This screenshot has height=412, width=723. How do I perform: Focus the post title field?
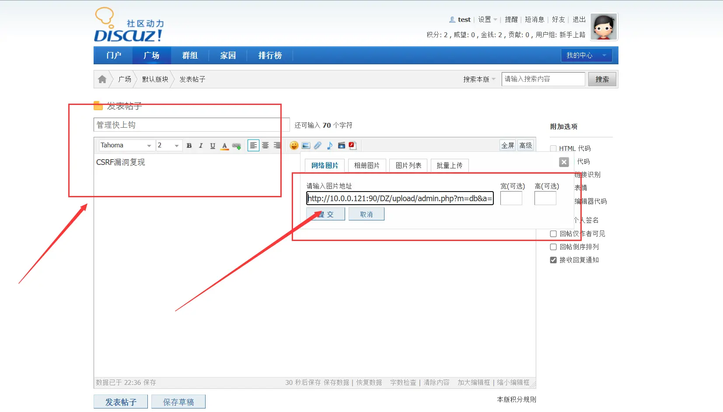pos(192,125)
